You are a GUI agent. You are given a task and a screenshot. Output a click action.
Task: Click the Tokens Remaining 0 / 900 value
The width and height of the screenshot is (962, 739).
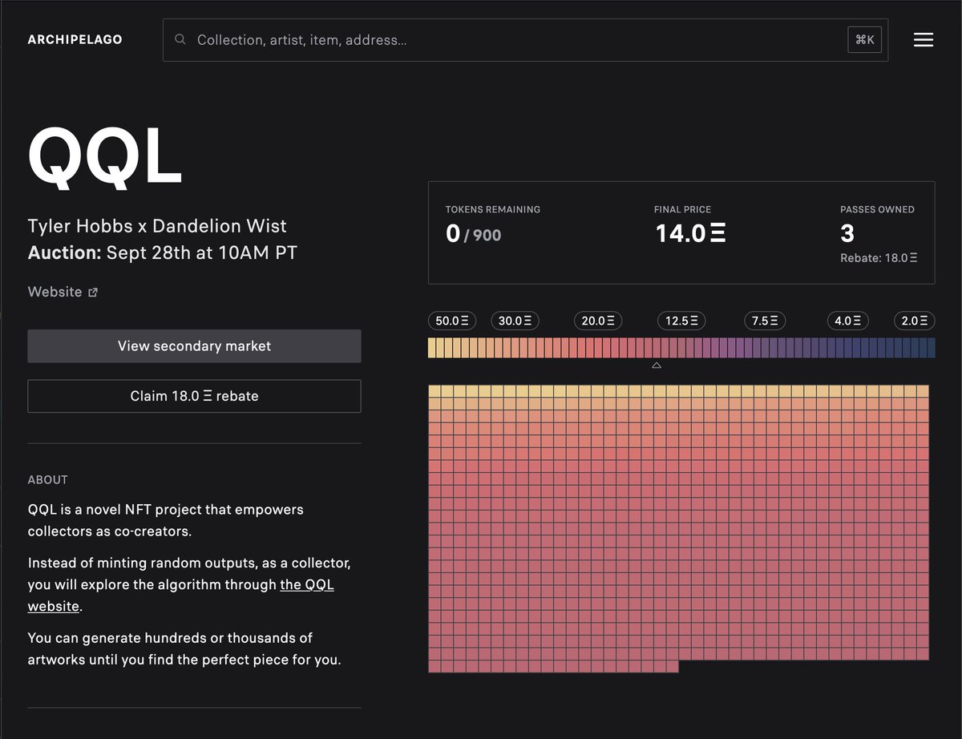pyautogui.click(x=473, y=234)
